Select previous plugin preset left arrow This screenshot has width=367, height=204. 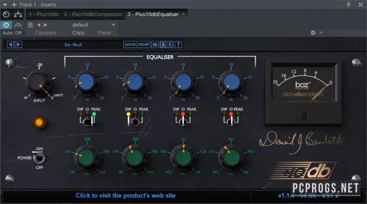[10, 45]
